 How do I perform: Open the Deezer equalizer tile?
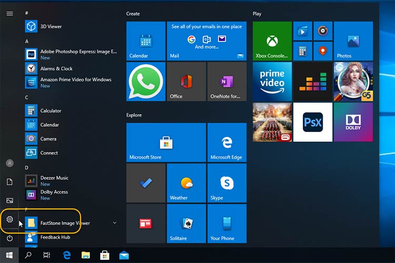click(x=313, y=82)
